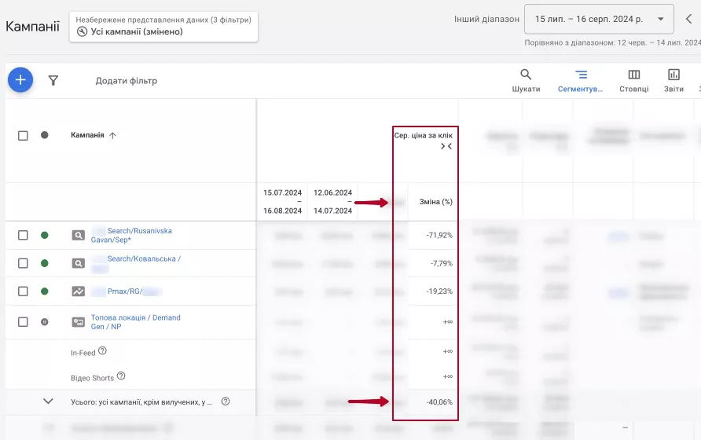
Task: Click the Відео Shorts segment row label
Action: click(x=93, y=378)
